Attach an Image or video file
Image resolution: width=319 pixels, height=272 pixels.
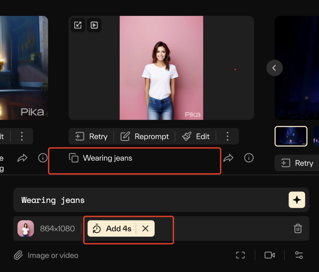click(46, 255)
